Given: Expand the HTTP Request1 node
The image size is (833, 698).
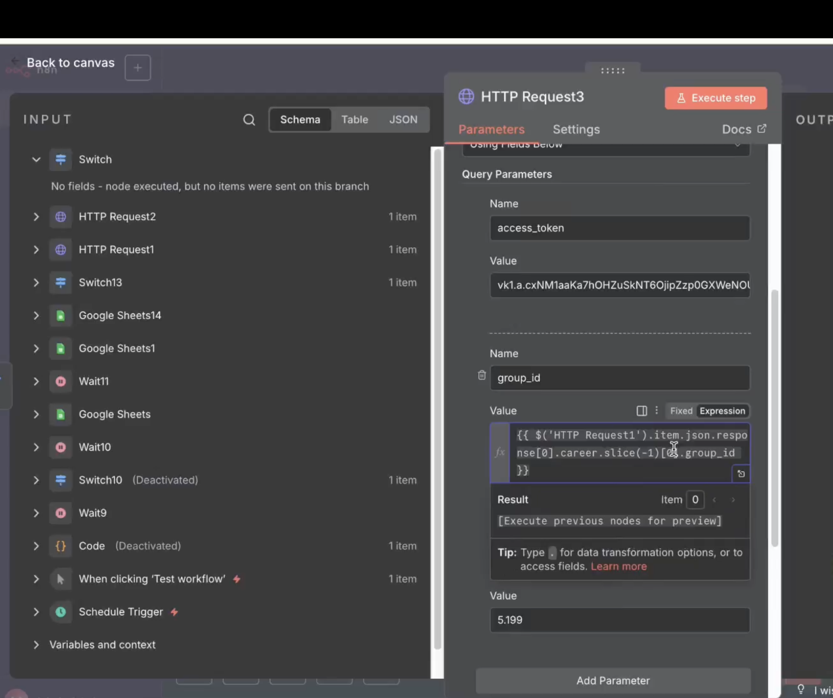Looking at the screenshot, I should point(36,250).
